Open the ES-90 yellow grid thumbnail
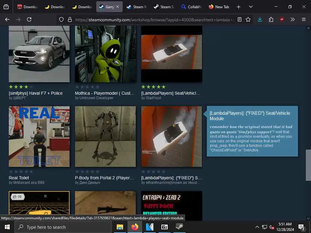Screen dimensions: 311x233 [x=39, y=203]
